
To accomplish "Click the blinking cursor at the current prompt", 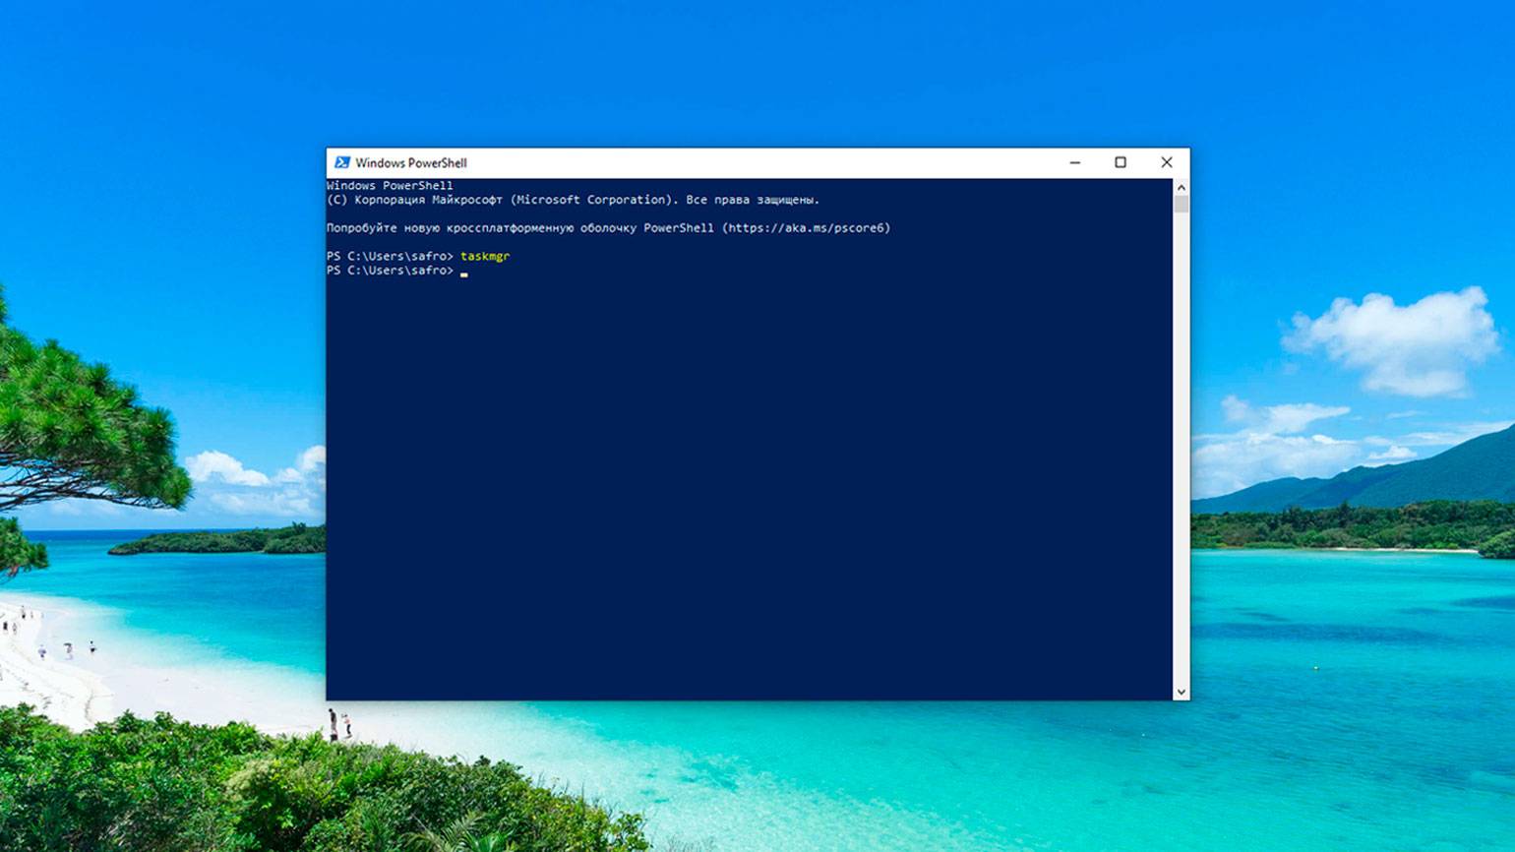I will coord(464,273).
